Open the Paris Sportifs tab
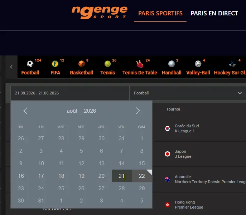Viewport: 246px width, 215px height. 160,13
